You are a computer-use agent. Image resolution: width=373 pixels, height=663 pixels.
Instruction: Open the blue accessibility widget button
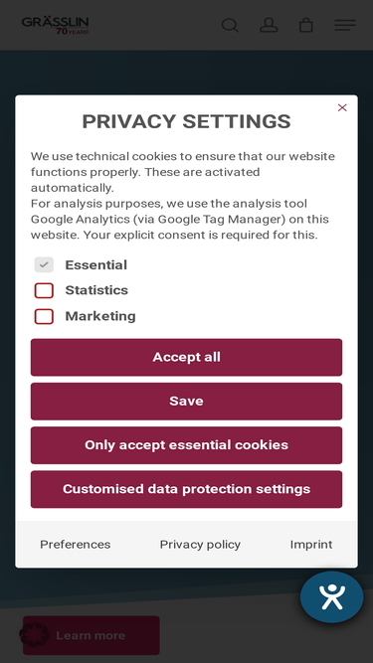(x=331, y=597)
